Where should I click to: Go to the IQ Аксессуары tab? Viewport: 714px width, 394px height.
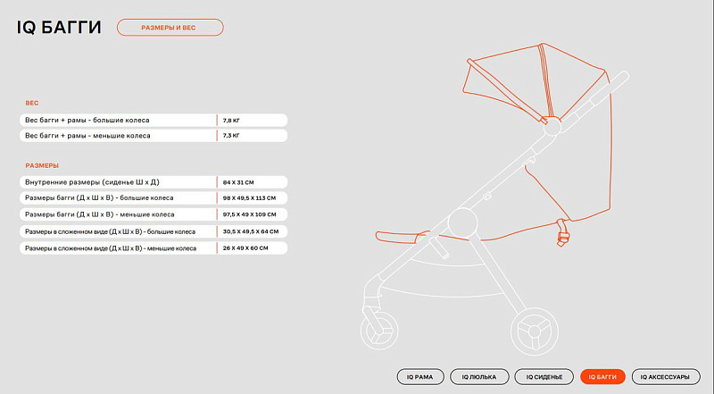click(x=666, y=377)
